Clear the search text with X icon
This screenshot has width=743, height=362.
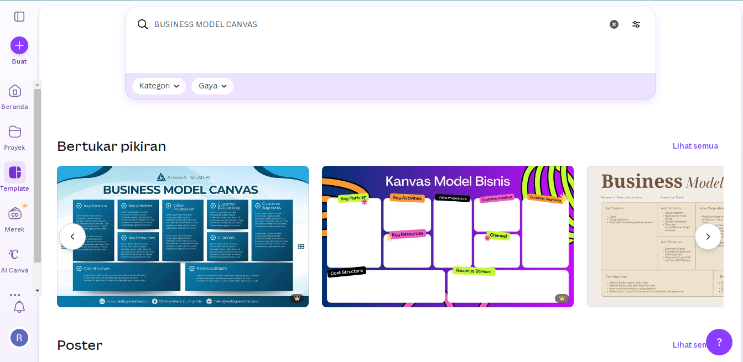(x=614, y=24)
